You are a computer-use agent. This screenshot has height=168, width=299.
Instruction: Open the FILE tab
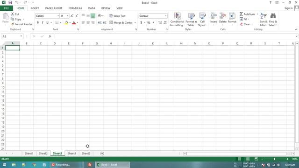pyautogui.click(x=6, y=8)
